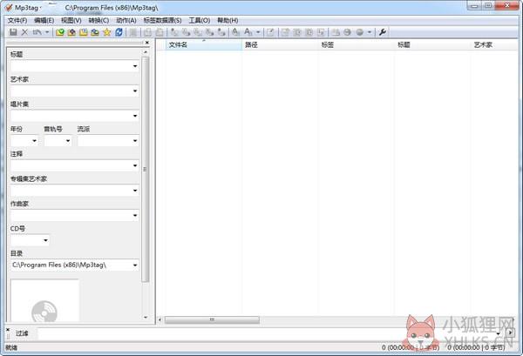
Task: Sort by the 标题 column header in file list
Action: [432, 44]
